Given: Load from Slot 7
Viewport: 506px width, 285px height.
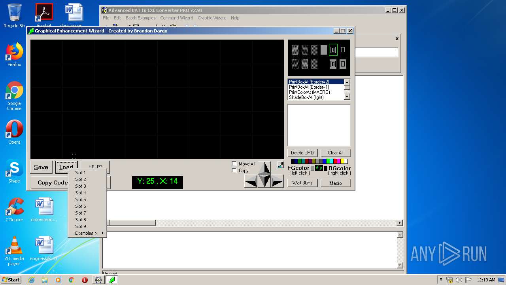Looking at the screenshot, I should pos(87,213).
